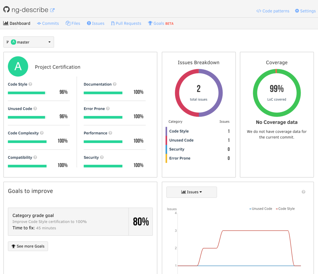Image resolution: width=318 pixels, height=274 pixels.
Task: Click help icon beside Error Prone metric
Action: (x=108, y=108)
